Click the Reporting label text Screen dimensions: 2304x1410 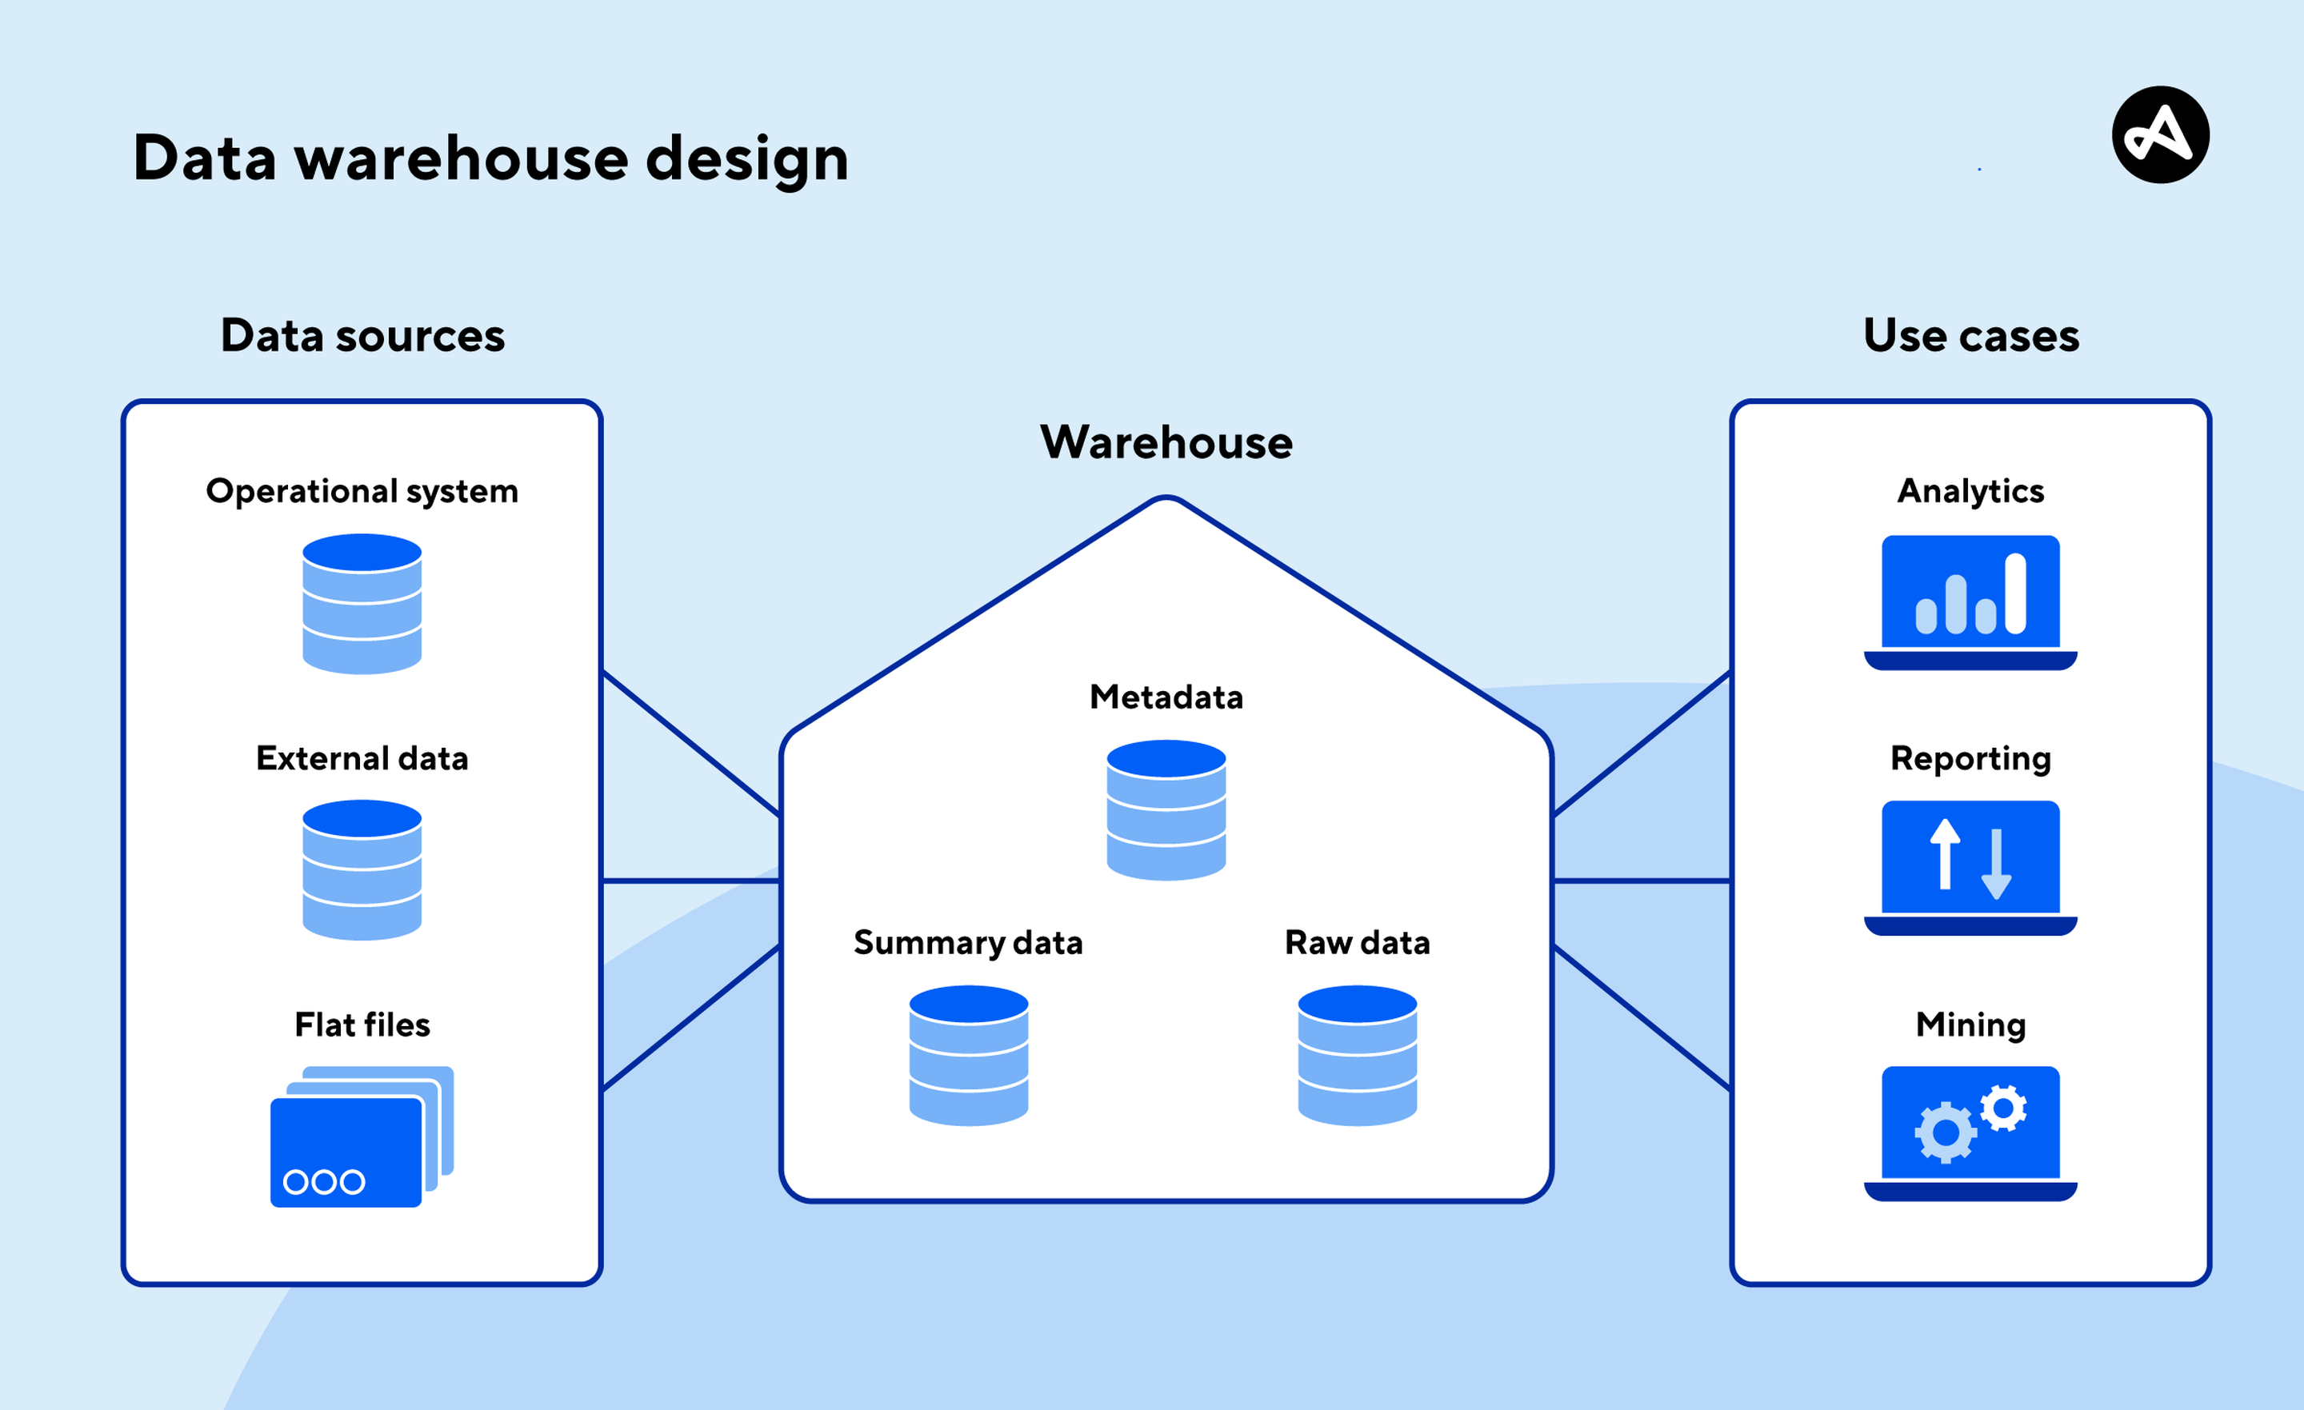click(x=1970, y=758)
